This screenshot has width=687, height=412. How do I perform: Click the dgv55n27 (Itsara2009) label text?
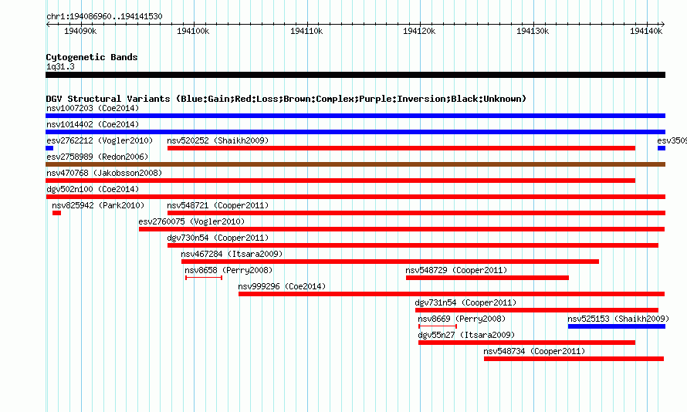[466, 335]
